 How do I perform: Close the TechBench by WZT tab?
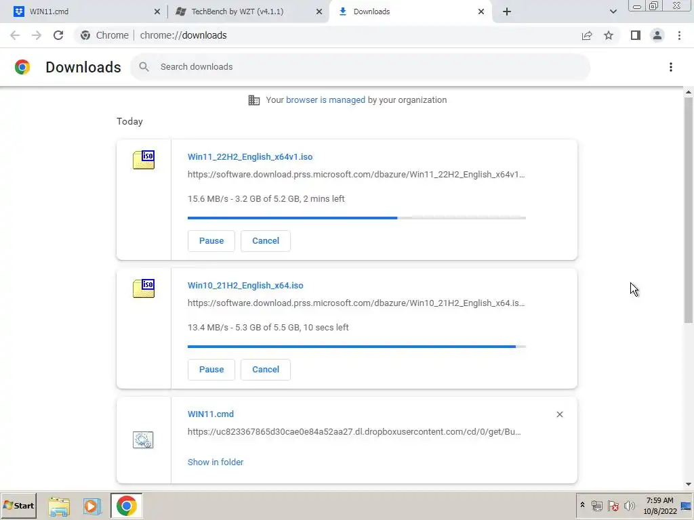(x=319, y=12)
